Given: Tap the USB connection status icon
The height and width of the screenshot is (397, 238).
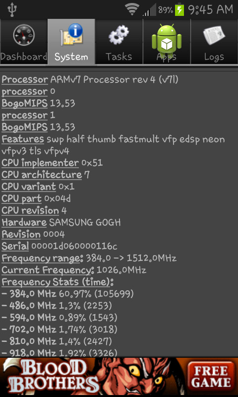Looking at the screenshot, I should [11, 10].
